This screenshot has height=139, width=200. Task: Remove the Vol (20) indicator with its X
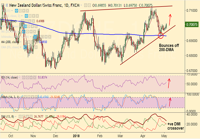coord(27,11)
